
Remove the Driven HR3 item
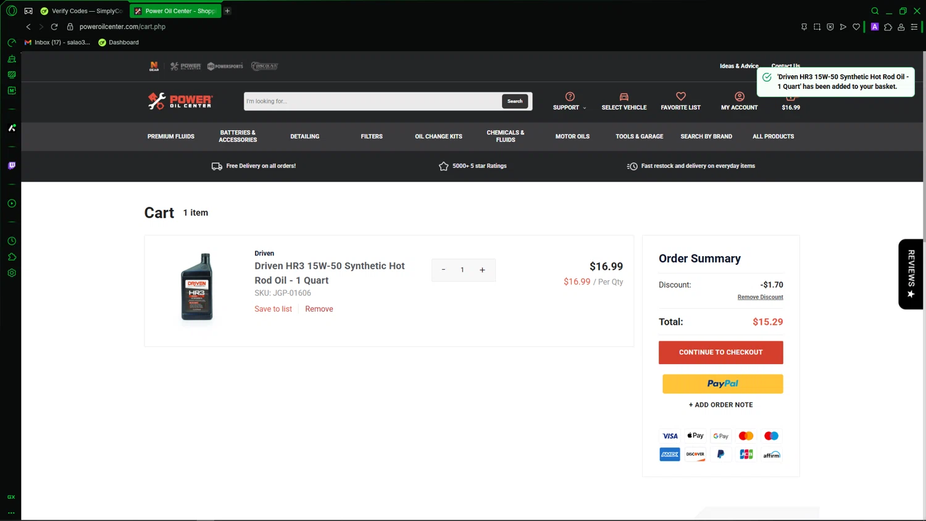319,309
